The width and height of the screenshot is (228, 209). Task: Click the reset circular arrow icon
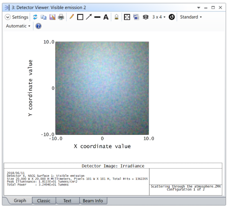[x=172, y=17]
